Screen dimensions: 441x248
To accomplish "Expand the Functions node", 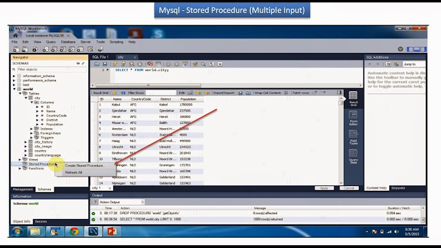I will (x=20, y=168).
